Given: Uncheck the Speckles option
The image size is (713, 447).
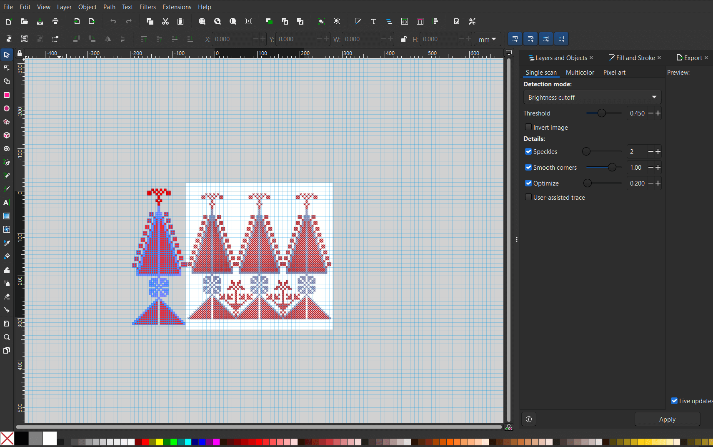Looking at the screenshot, I should coord(528,151).
